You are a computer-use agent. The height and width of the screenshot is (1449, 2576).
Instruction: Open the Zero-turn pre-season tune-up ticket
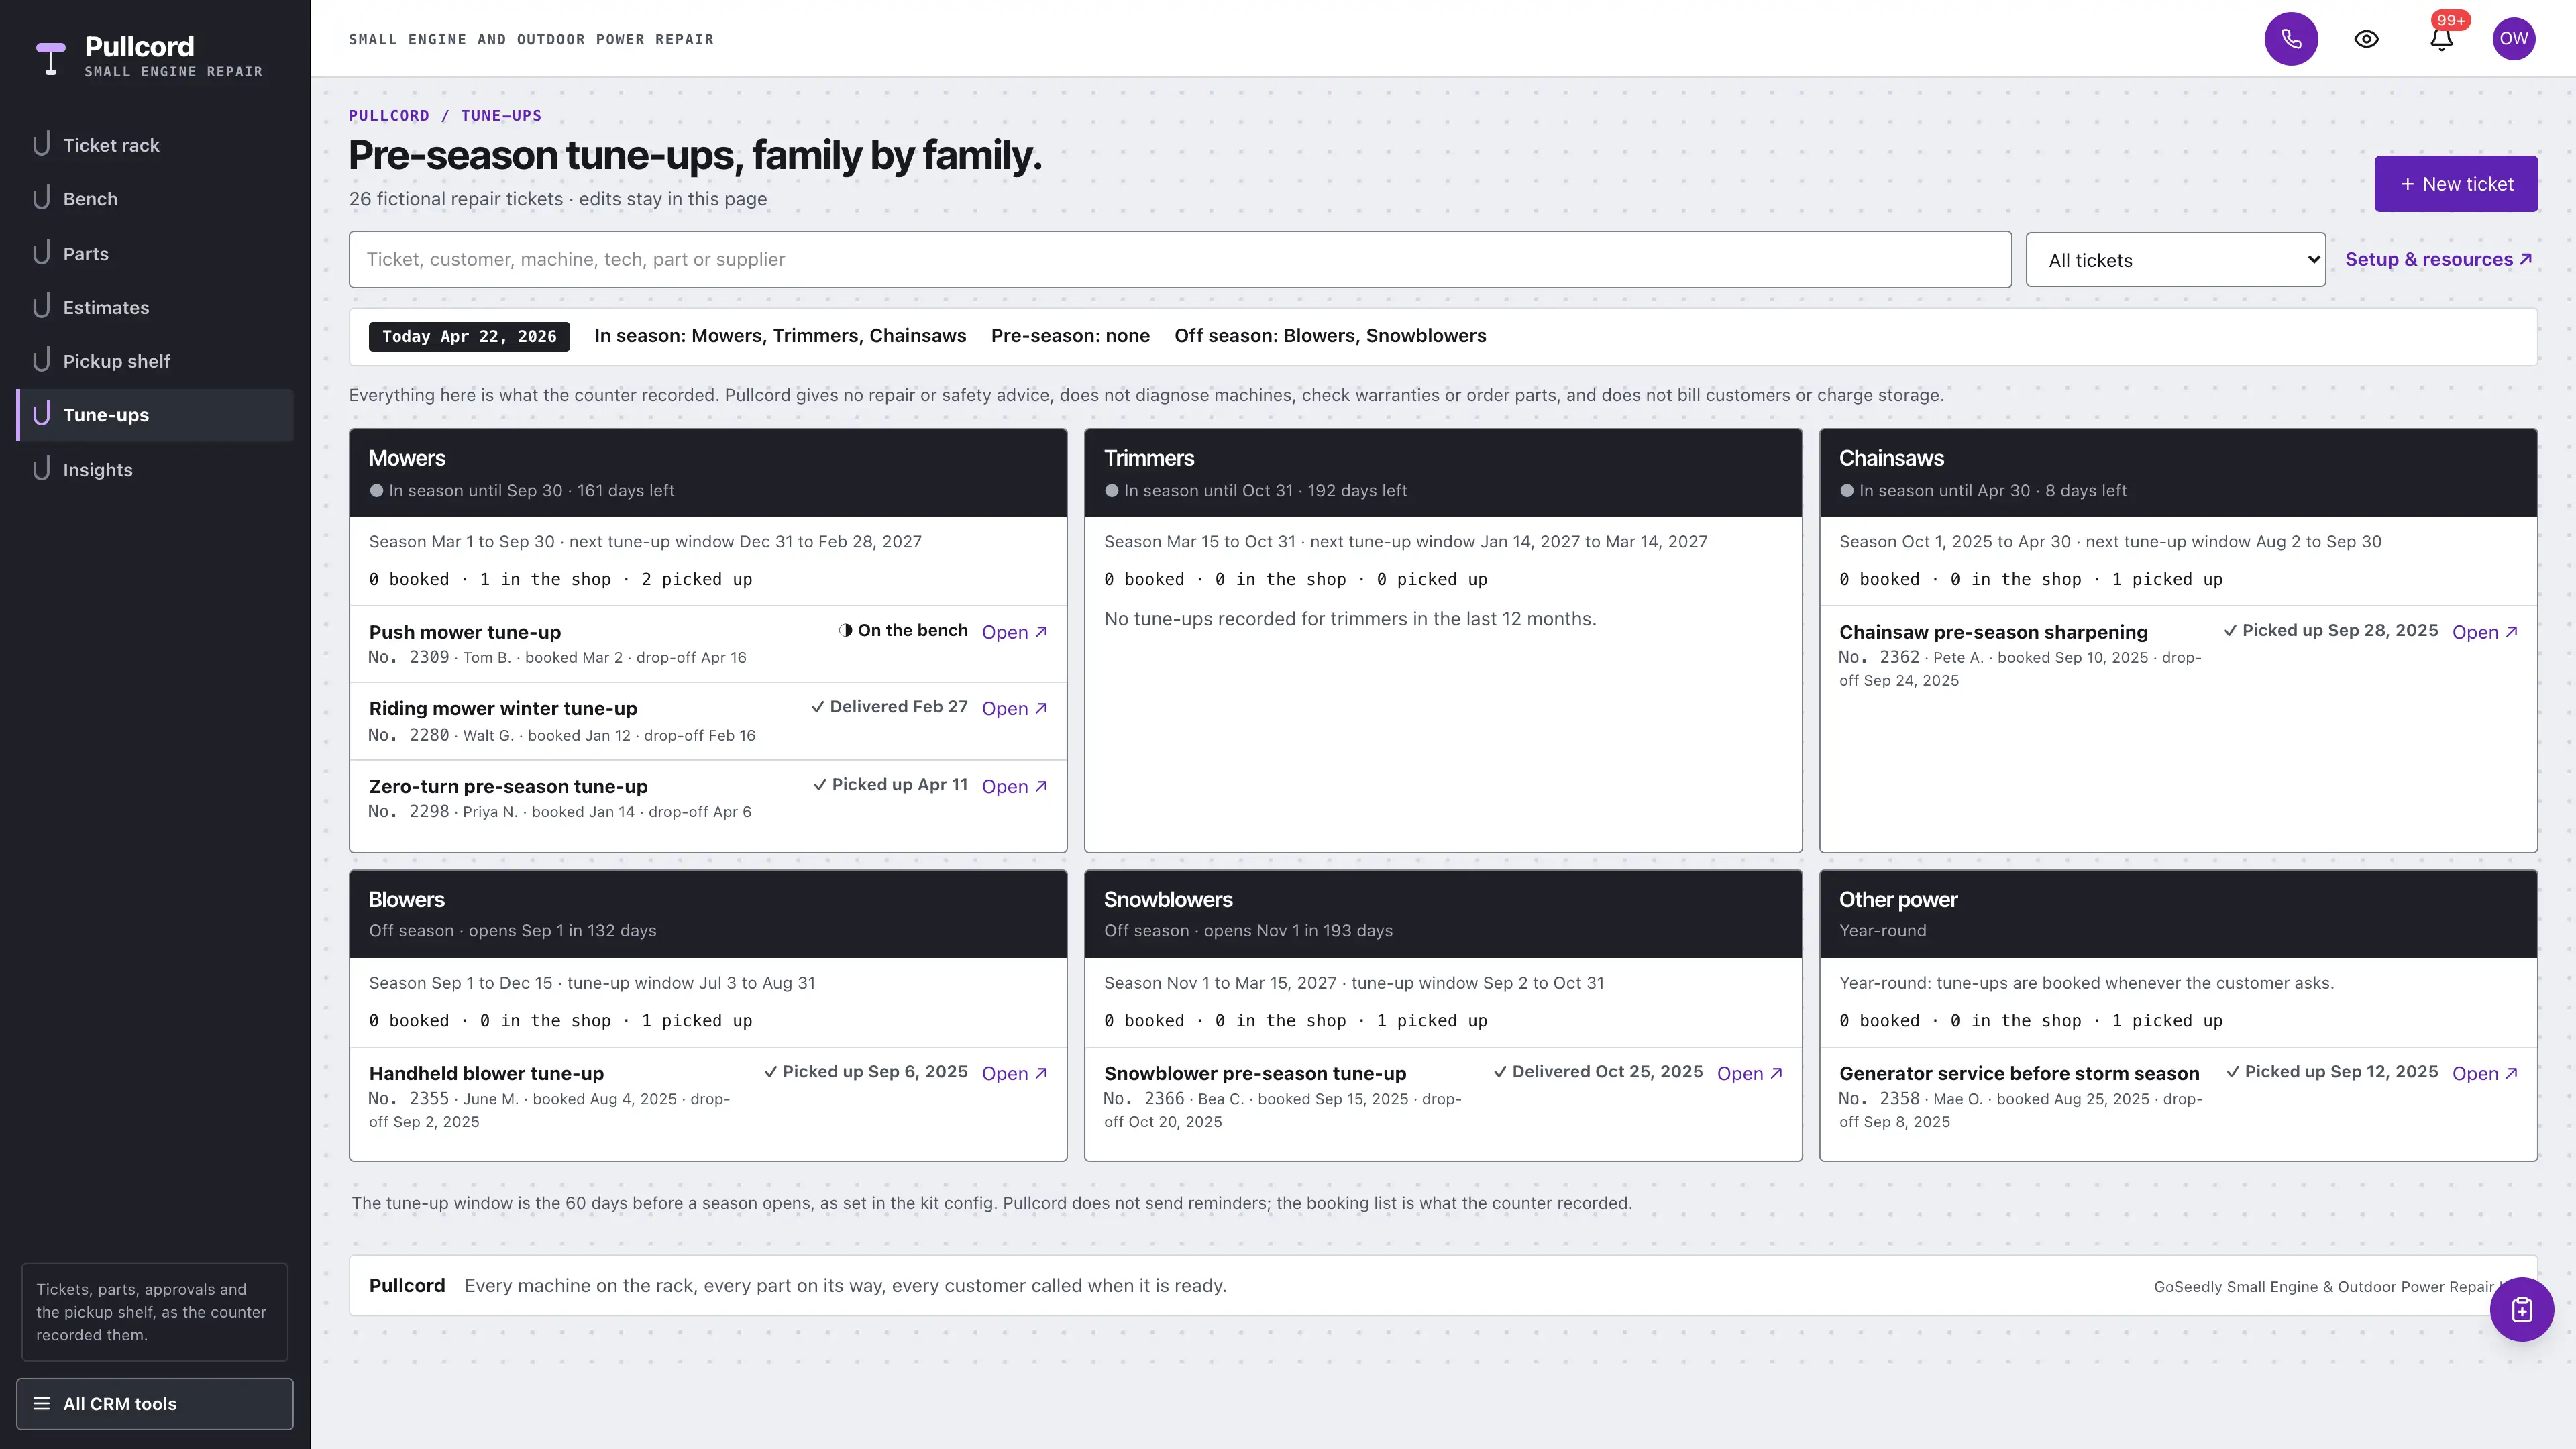(x=1014, y=786)
